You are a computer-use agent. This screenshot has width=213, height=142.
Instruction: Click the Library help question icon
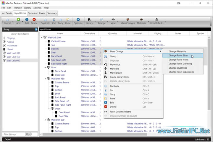[36, 30]
